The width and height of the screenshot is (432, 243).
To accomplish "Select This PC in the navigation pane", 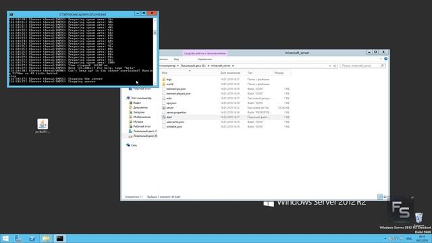I will coord(141,98).
